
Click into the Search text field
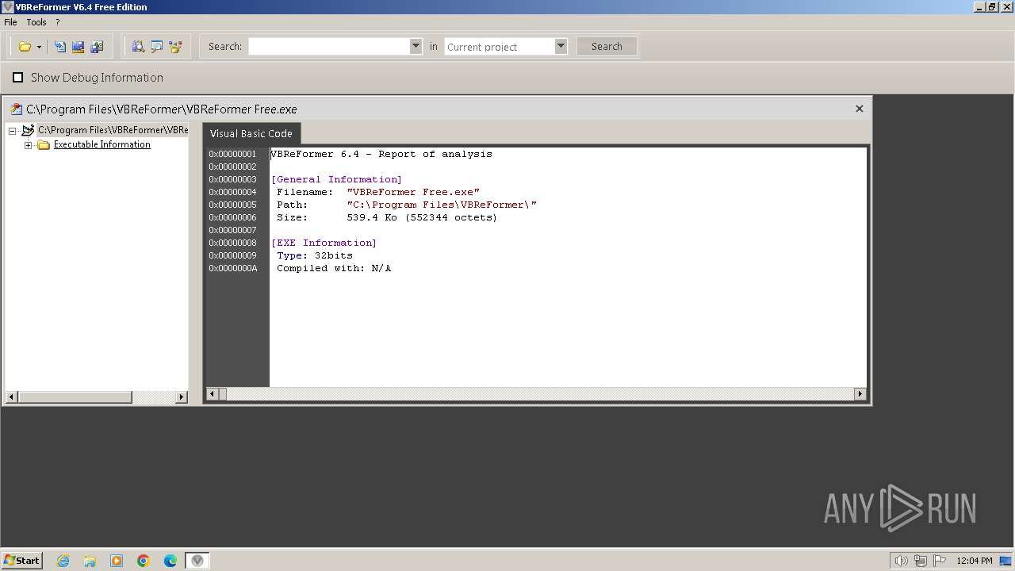click(329, 47)
